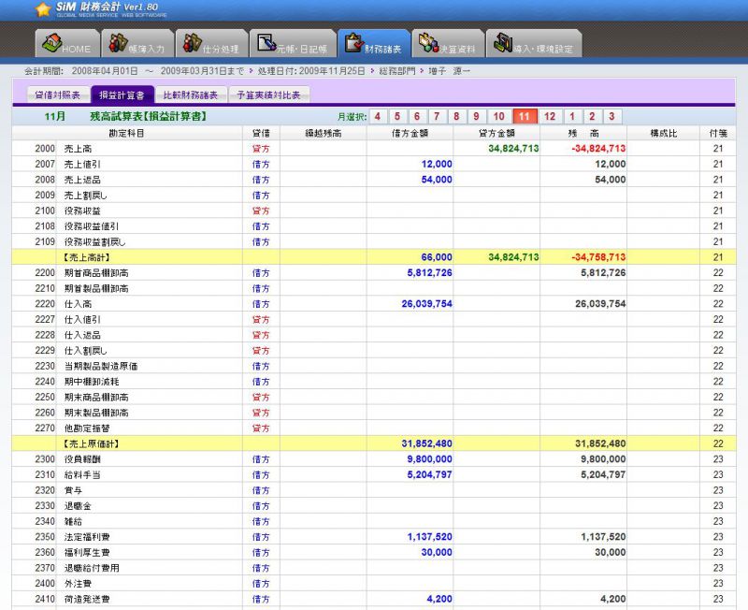748x610 pixels.
Task: Select month 3 in 月選択
Action: point(611,117)
